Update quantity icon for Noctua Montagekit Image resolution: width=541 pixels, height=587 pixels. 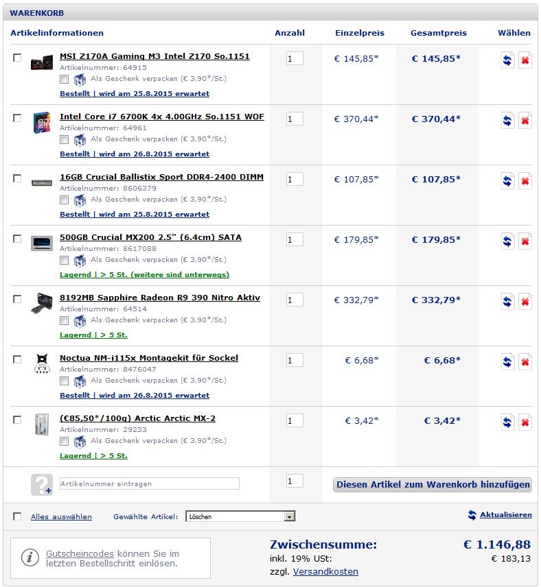(507, 361)
